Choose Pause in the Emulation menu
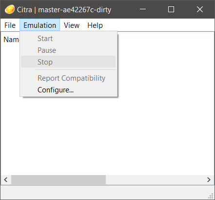Screen dimensions: 215x200 [68, 50]
